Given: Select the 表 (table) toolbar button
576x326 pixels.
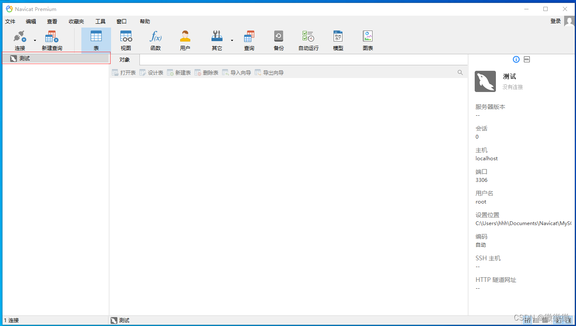Looking at the screenshot, I should pyautogui.click(x=96, y=40).
